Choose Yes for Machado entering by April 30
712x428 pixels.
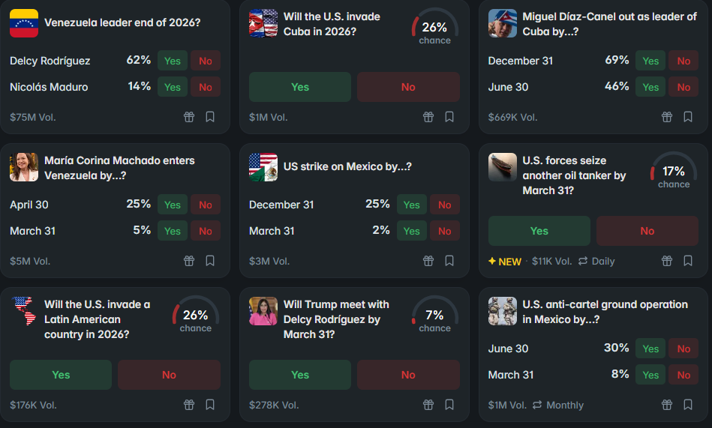[x=173, y=205]
